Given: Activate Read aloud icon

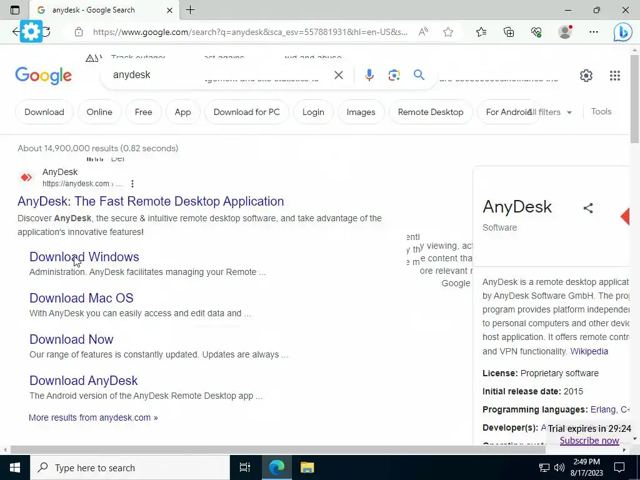Looking at the screenshot, I should pos(423,32).
